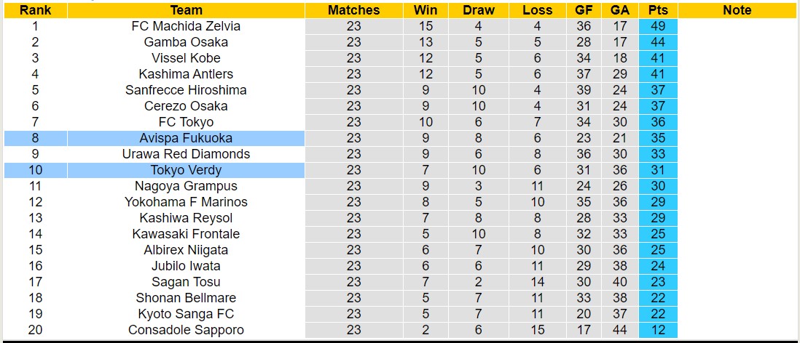Select highlighted Tokyo Verdy row
800x343 pixels.
(x=186, y=170)
